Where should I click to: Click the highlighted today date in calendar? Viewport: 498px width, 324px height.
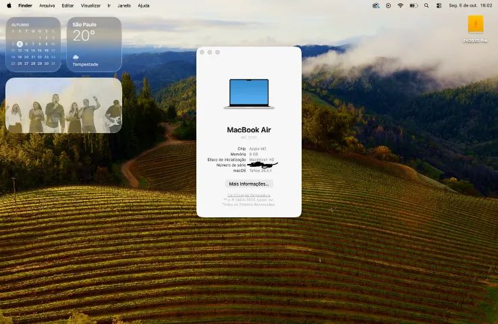tap(20, 44)
